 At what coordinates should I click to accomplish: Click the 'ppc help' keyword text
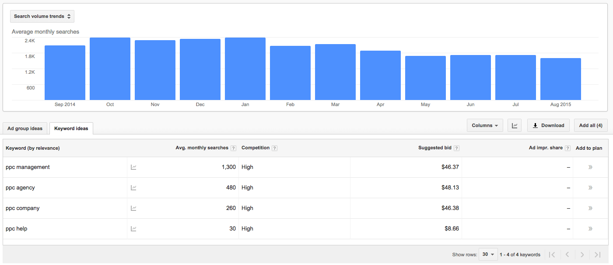point(17,229)
